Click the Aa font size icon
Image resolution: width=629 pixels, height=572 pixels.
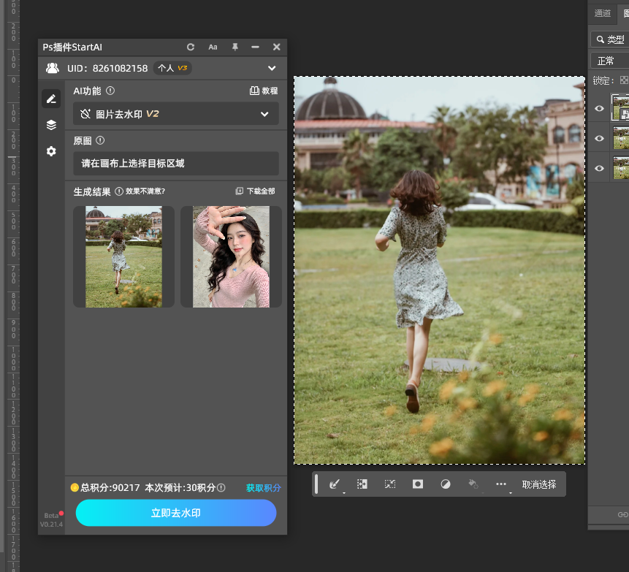(x=213, y=47)
